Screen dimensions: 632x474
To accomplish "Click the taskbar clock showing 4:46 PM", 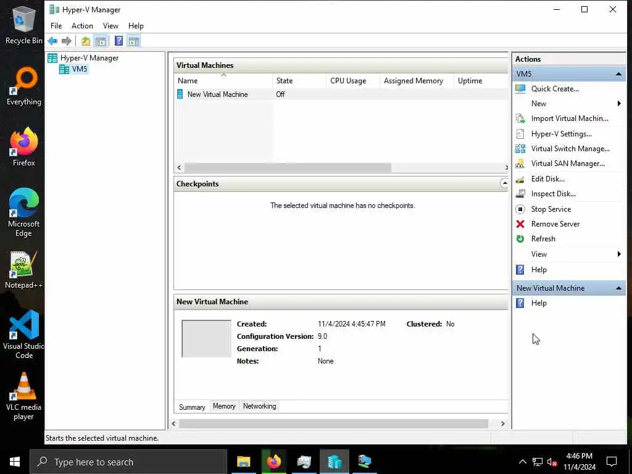I will [x=579, y=462].
